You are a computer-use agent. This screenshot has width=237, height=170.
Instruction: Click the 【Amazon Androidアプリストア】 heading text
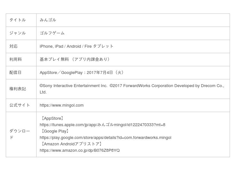[x=71, y=144]
